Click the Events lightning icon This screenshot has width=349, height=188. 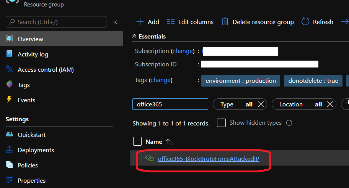tap(10, 100)
